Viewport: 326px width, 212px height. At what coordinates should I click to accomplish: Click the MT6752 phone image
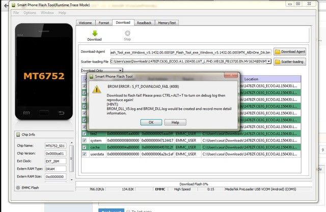point(44,72)
